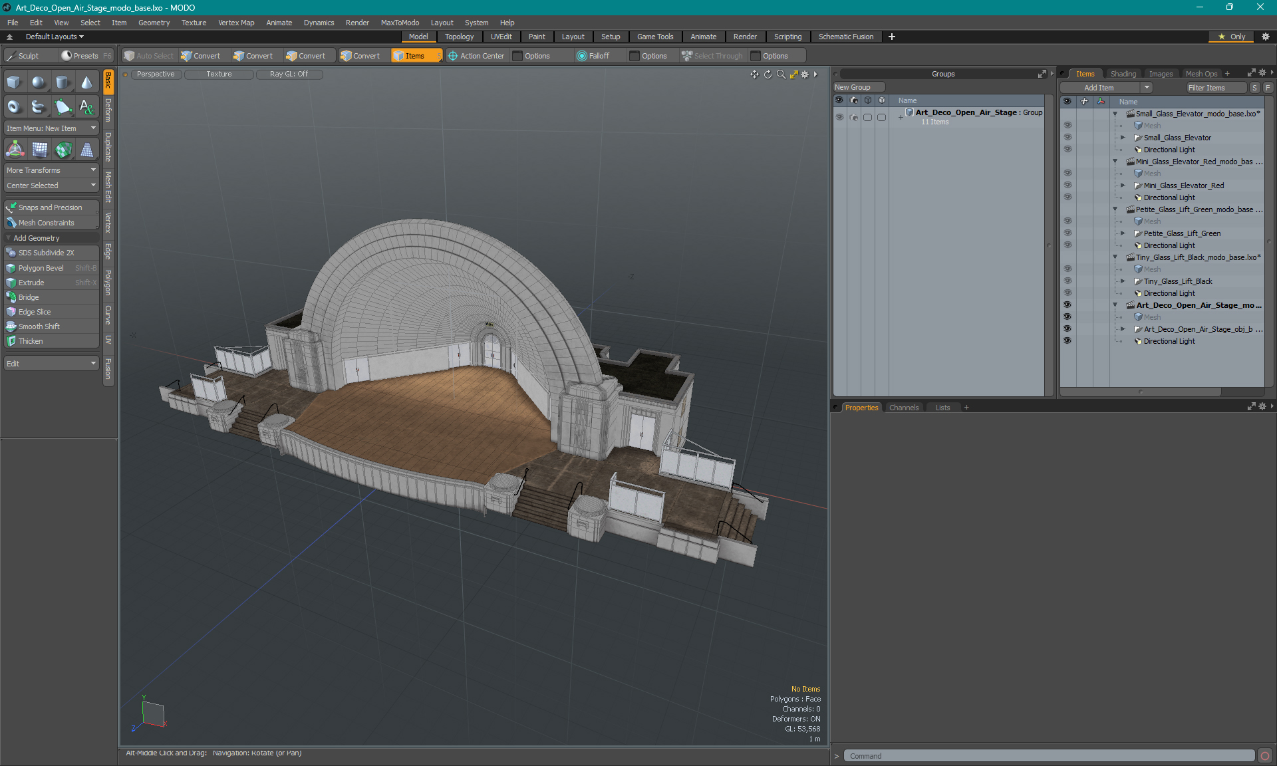Select the Tube spiral primitive tool
Image resolution: width=1277 pixels, height=766 pixels.
click(x=39, y=106)
